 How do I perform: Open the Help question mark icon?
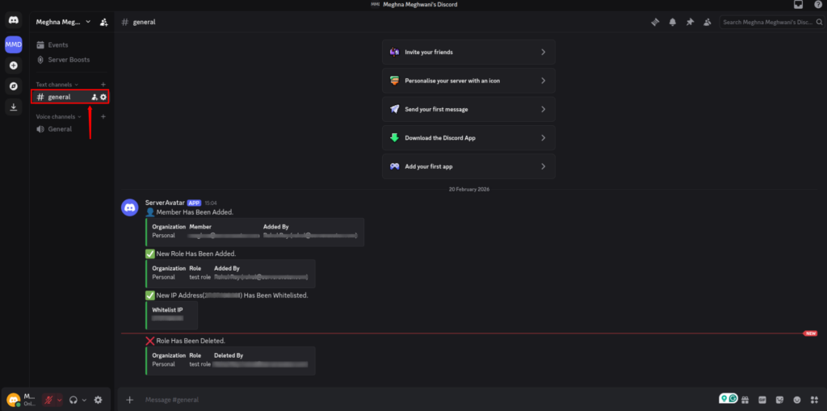(818, 4)
